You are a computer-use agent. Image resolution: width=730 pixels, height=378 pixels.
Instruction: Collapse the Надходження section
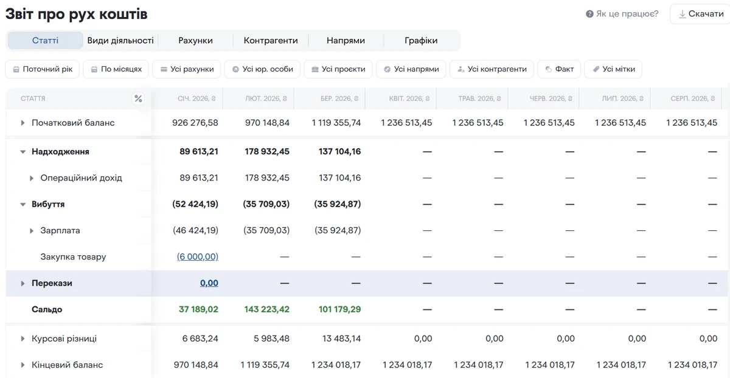[x=23, y=152]
